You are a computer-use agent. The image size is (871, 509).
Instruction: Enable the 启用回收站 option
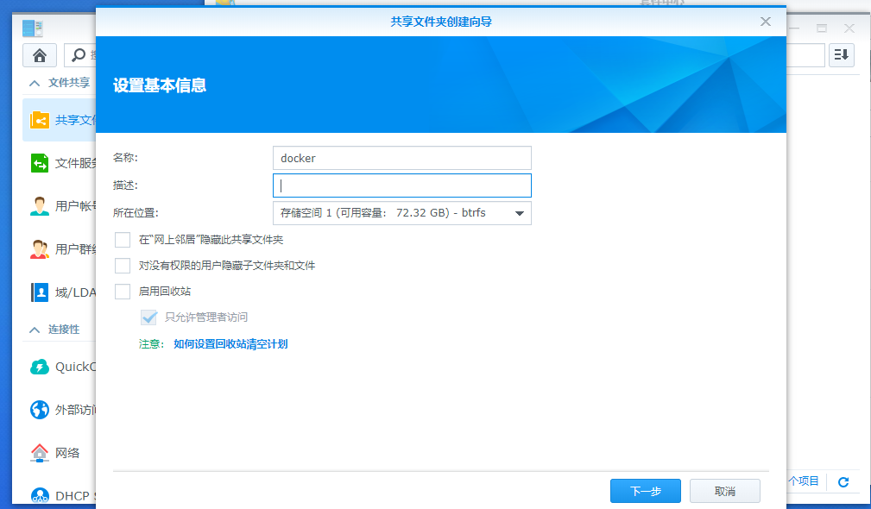tap(122, 292)
